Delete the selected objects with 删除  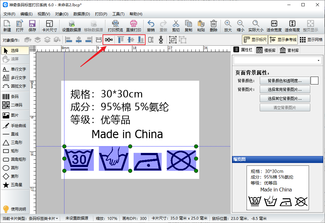(214, 26)
